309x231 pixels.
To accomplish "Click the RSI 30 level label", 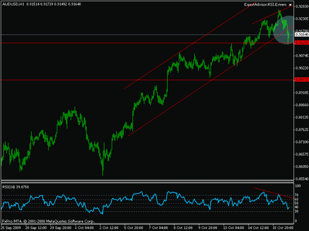I will click(297, 211).
